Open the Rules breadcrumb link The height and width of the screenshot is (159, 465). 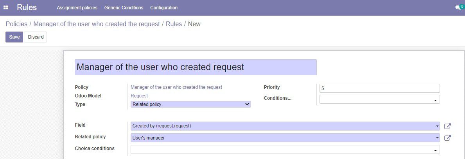pos(174,24)
